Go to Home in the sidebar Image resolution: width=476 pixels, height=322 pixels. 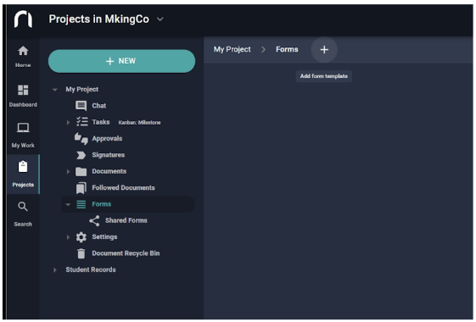[23, 57]
